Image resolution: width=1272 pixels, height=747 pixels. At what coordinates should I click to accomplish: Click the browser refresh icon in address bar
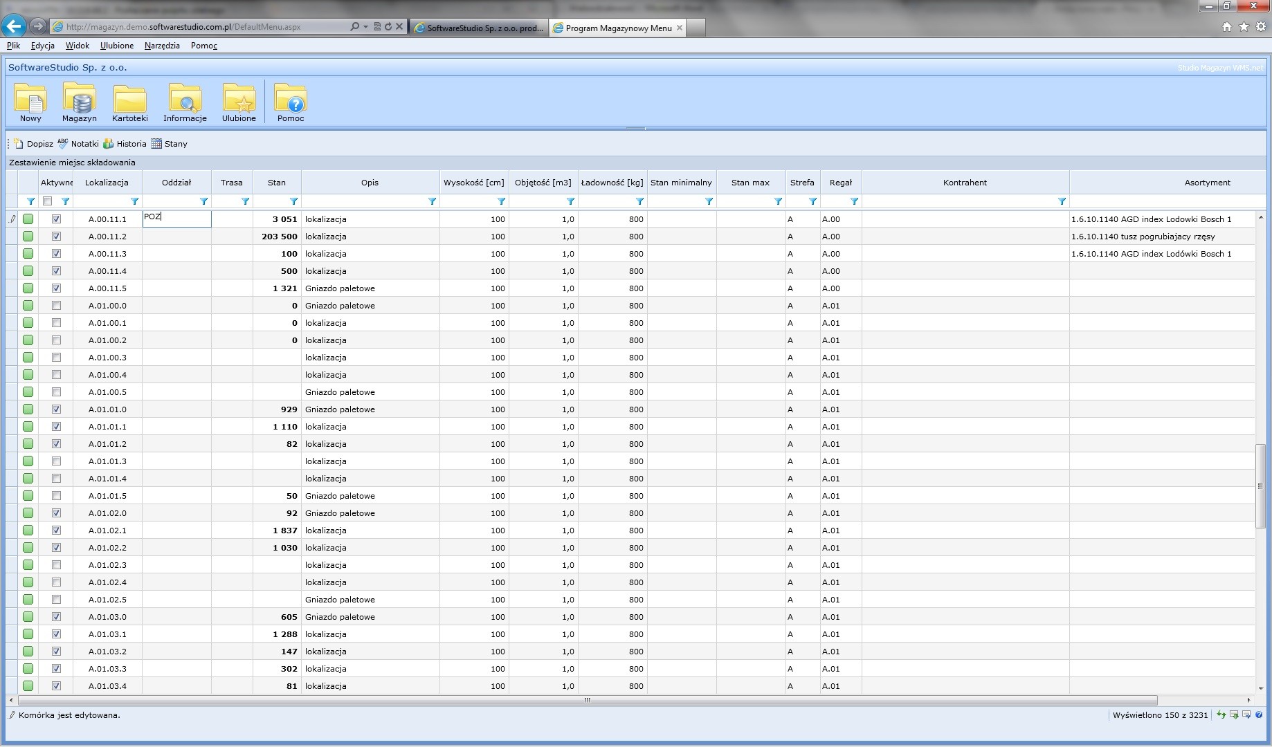click(388, 27)
